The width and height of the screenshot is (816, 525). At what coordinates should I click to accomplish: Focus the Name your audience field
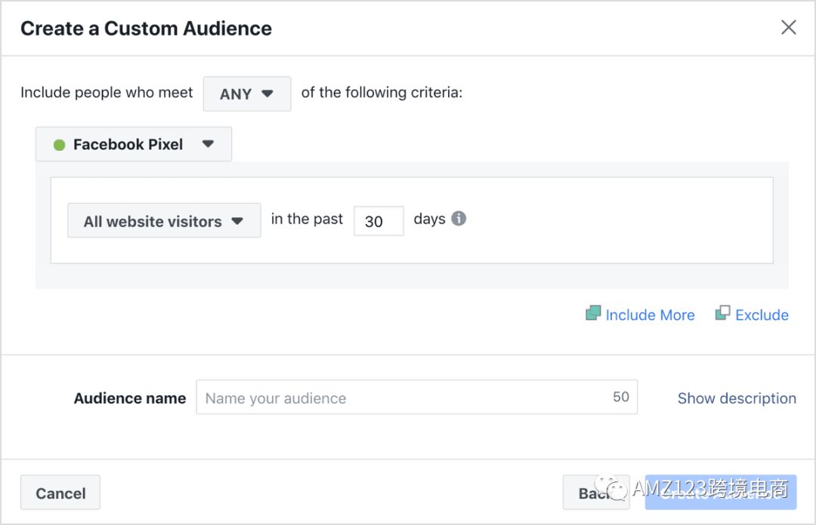coord(400,398)
